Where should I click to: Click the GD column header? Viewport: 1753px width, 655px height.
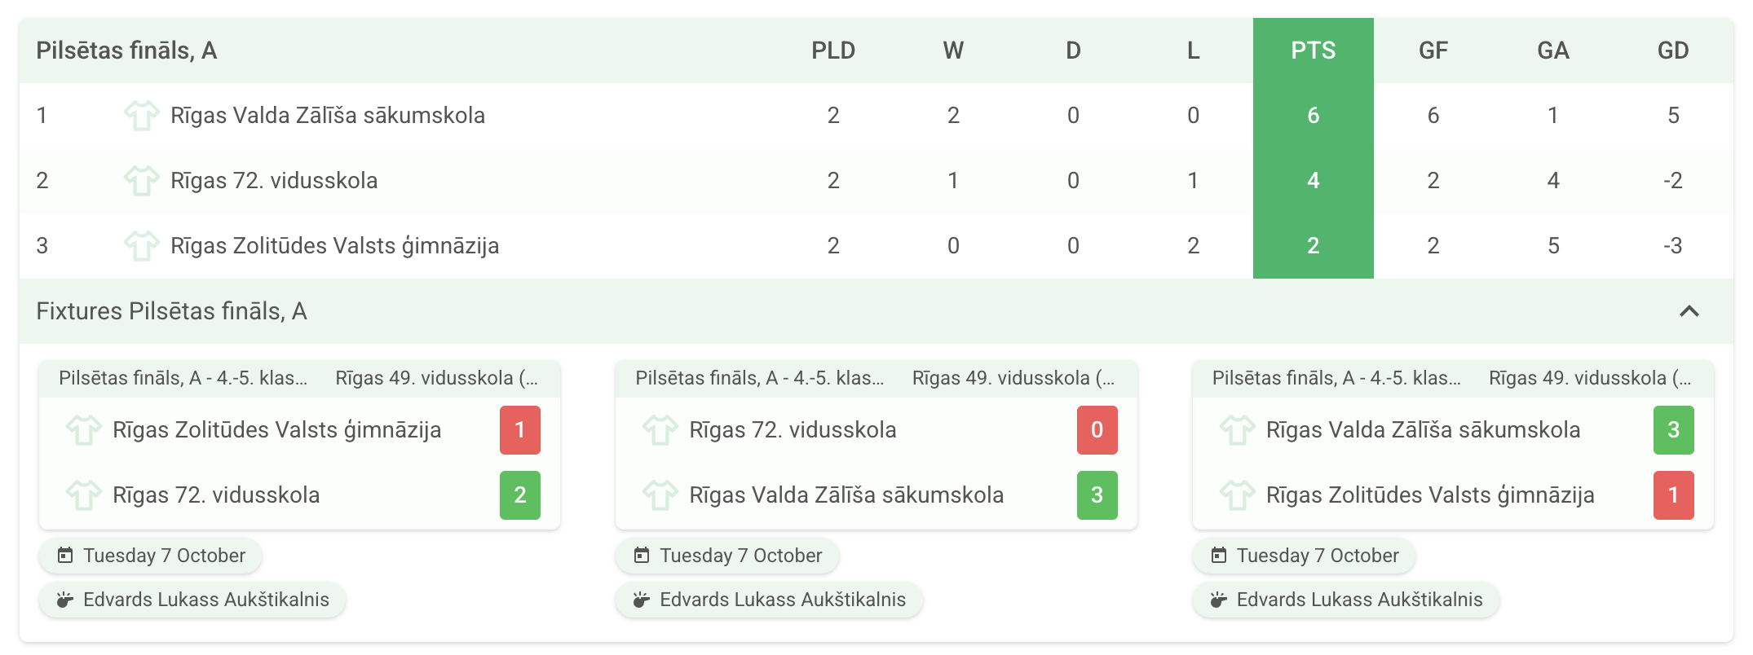[x=1672, y=51]
